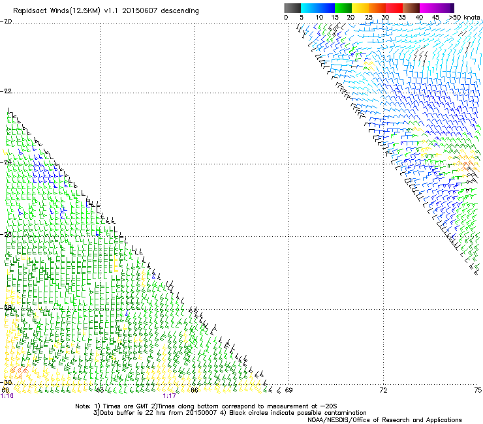Viewport: 483px width, 424px height.
Task: Click the '75' longitude axis label
Action: tap(478, 390)
